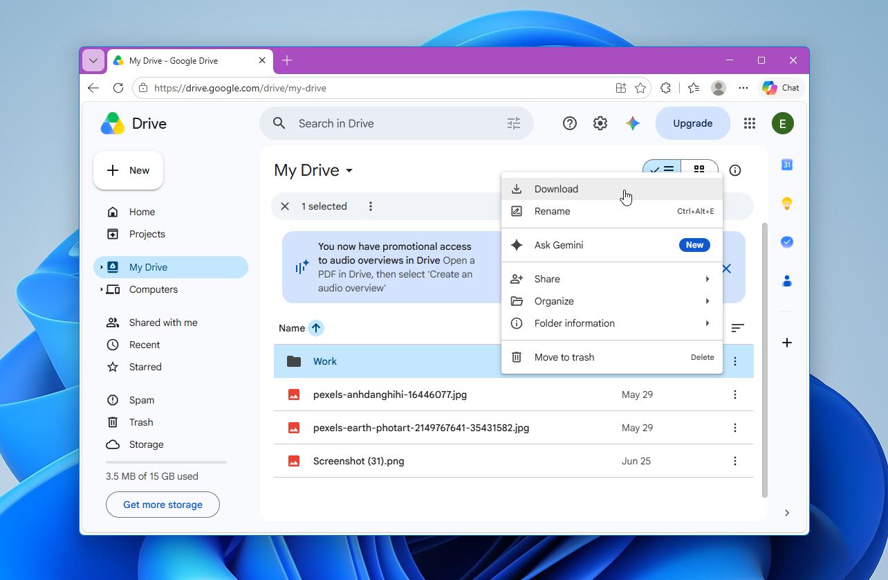Open the account avatar E

[782, 123]
